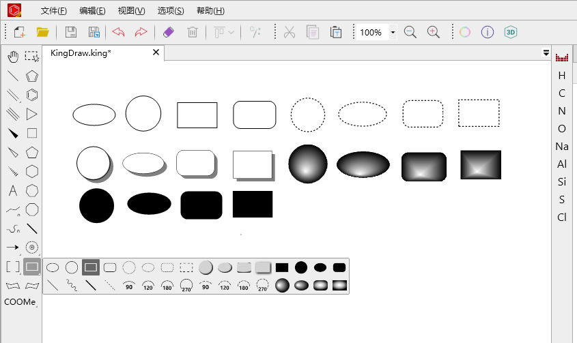Select the bracket tool

[13, 267]
